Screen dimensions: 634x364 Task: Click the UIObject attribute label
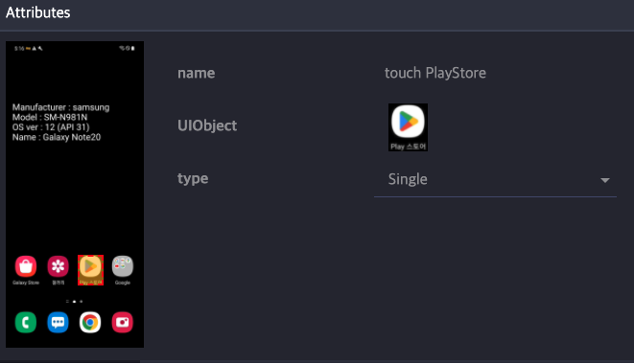click(207, 125)
